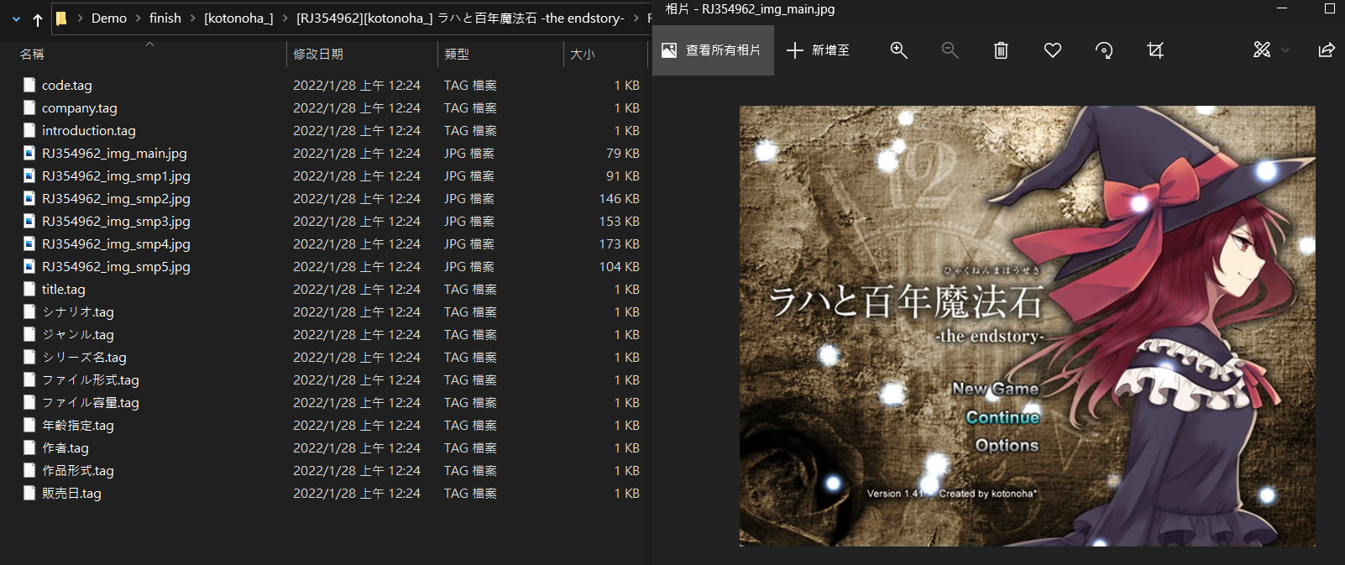Delete the photo with the trash icon
Image resolution: width=1345 pixels, height=565 pixels.
coord(1001,50)
